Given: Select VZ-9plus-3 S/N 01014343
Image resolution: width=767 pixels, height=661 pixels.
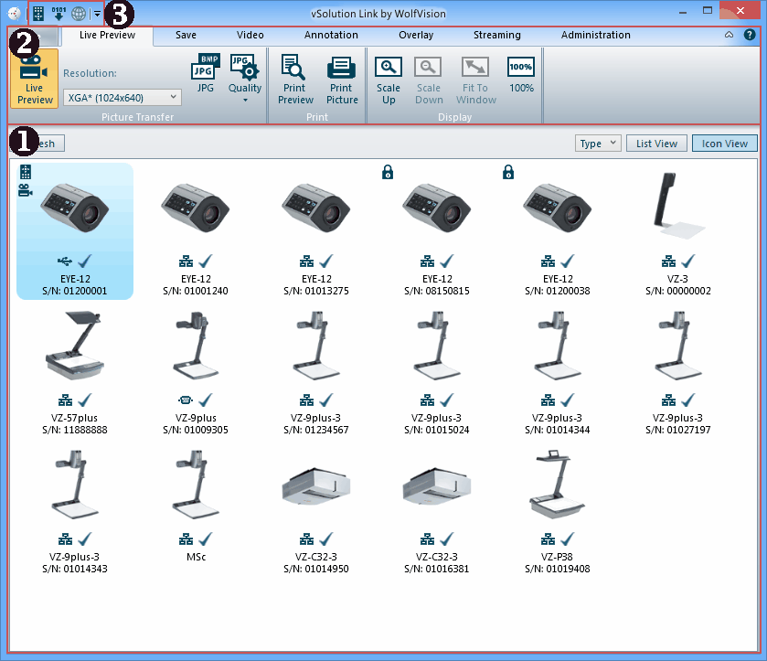Looking at the screenshot, I should pyautogui.click(x=75, y=510).
